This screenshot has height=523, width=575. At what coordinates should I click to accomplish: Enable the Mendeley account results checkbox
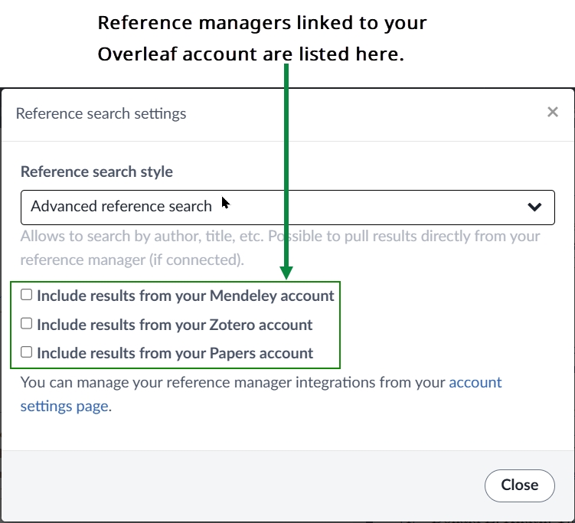27,295
